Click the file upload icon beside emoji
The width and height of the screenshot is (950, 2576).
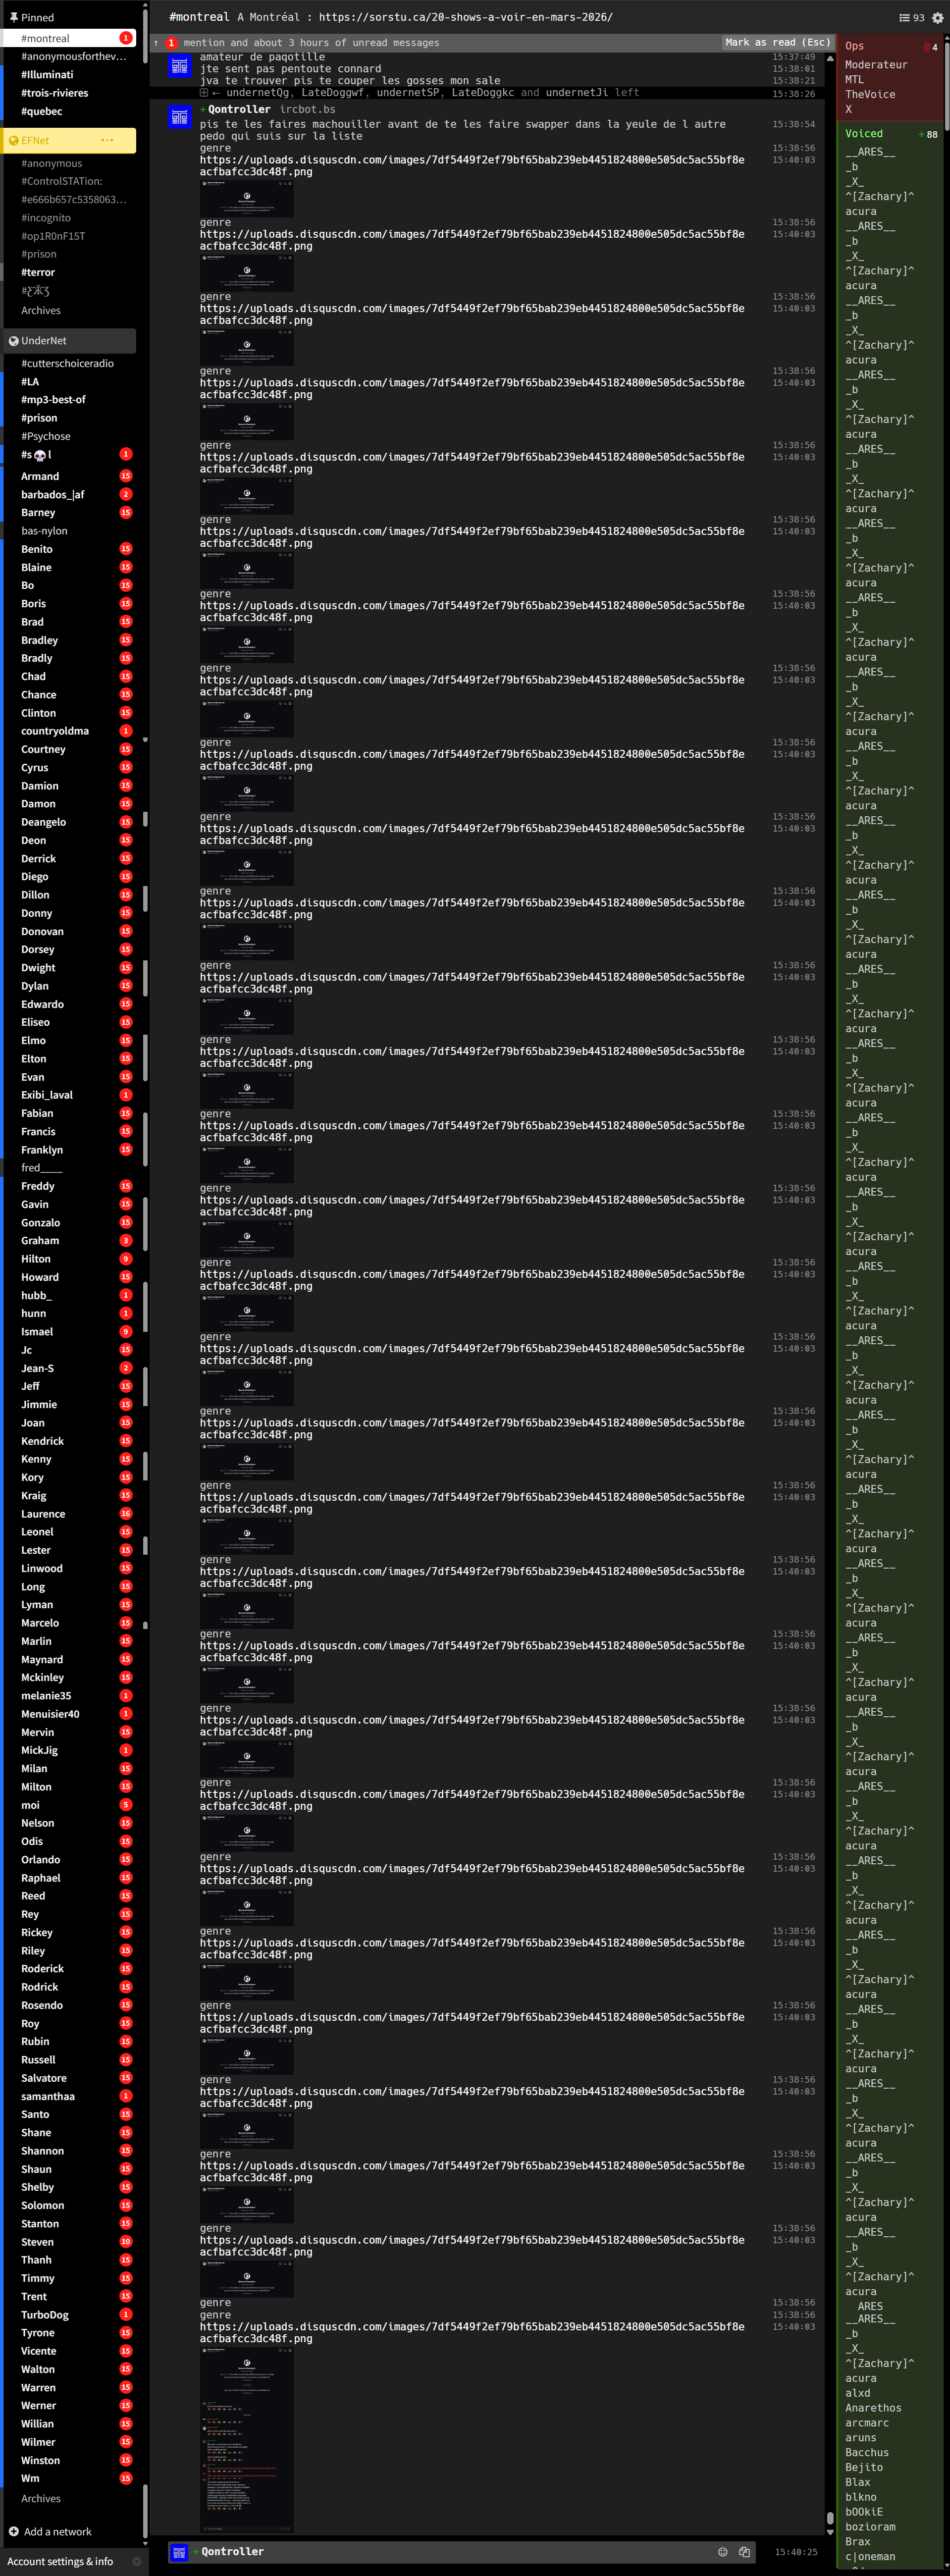[744, 2551]
